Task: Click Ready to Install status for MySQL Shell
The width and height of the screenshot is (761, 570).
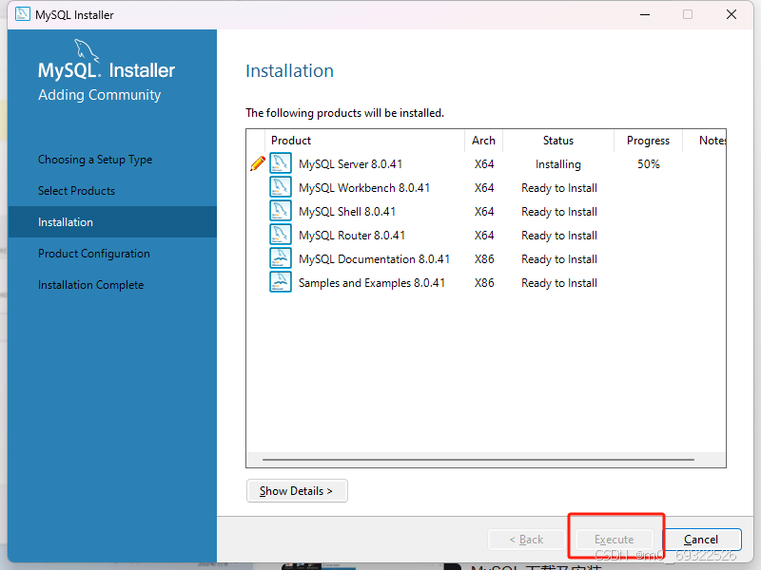Action: pos(559,212)
